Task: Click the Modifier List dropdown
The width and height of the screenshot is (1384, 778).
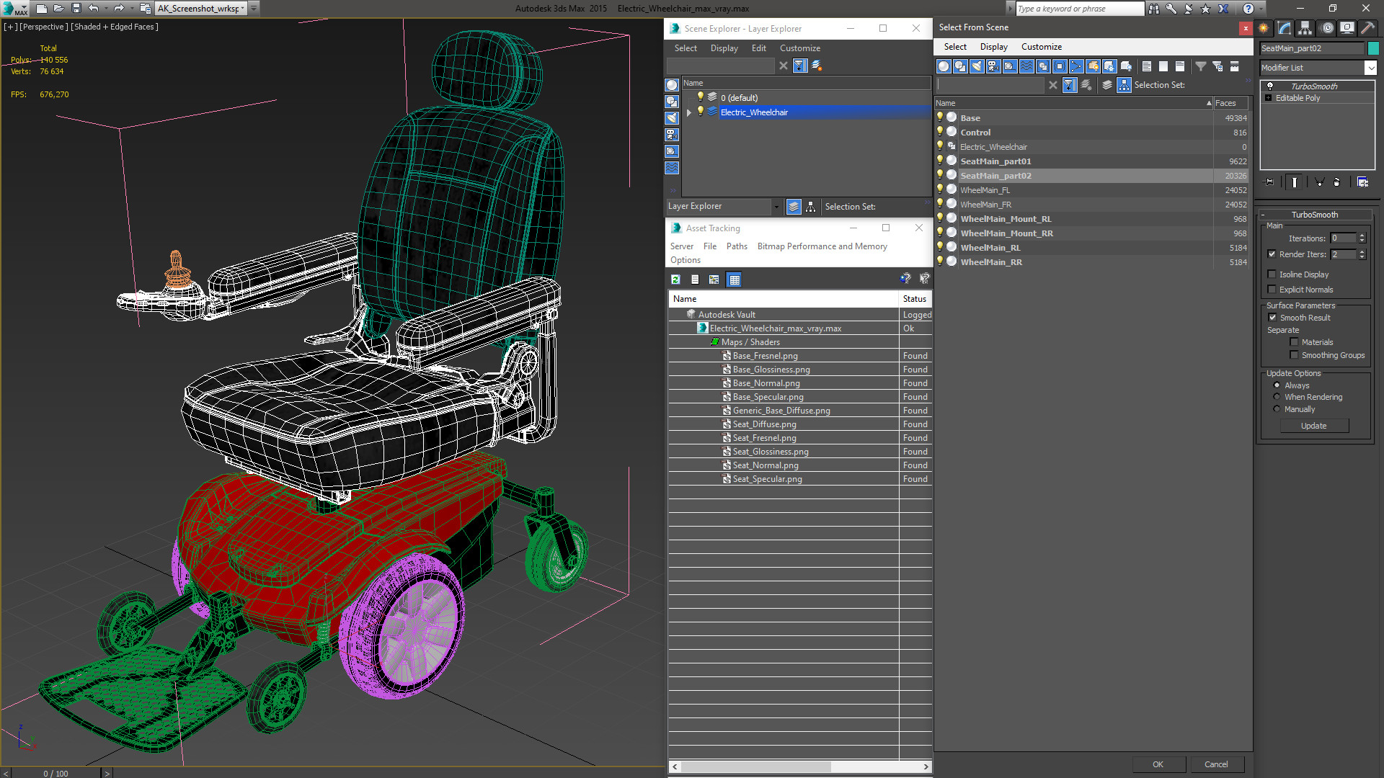Action: 1316,66
